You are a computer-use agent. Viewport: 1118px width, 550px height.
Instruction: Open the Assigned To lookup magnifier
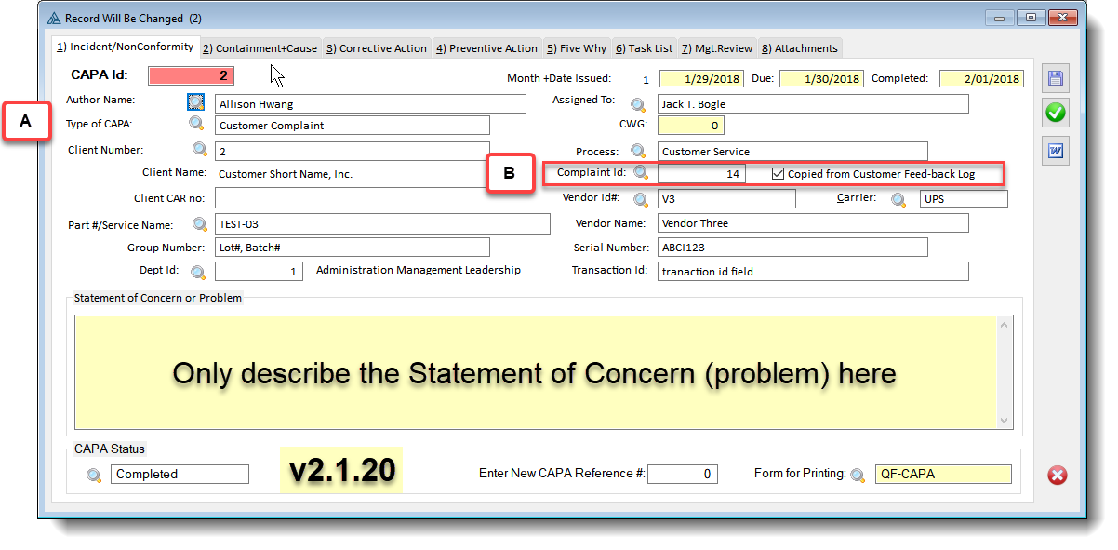638,104
